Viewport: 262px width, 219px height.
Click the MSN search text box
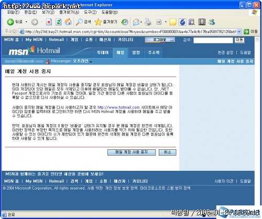click(x=213, y=40)
